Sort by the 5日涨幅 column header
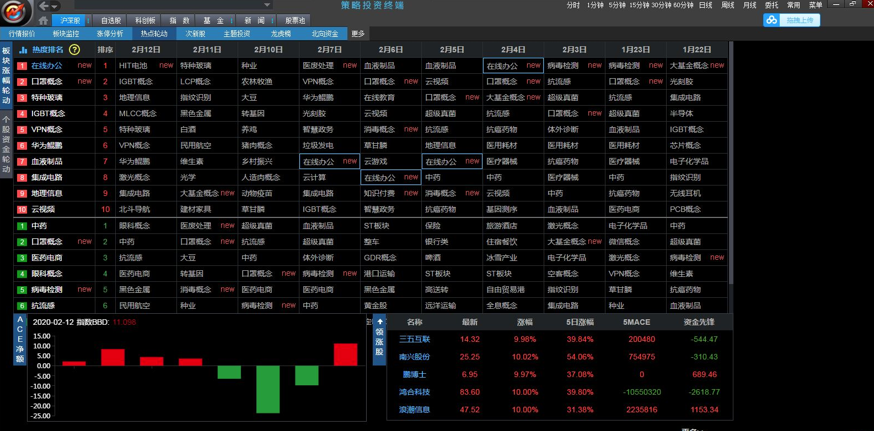Viewport: 874px width, 431px height. (x=580, y=322)
